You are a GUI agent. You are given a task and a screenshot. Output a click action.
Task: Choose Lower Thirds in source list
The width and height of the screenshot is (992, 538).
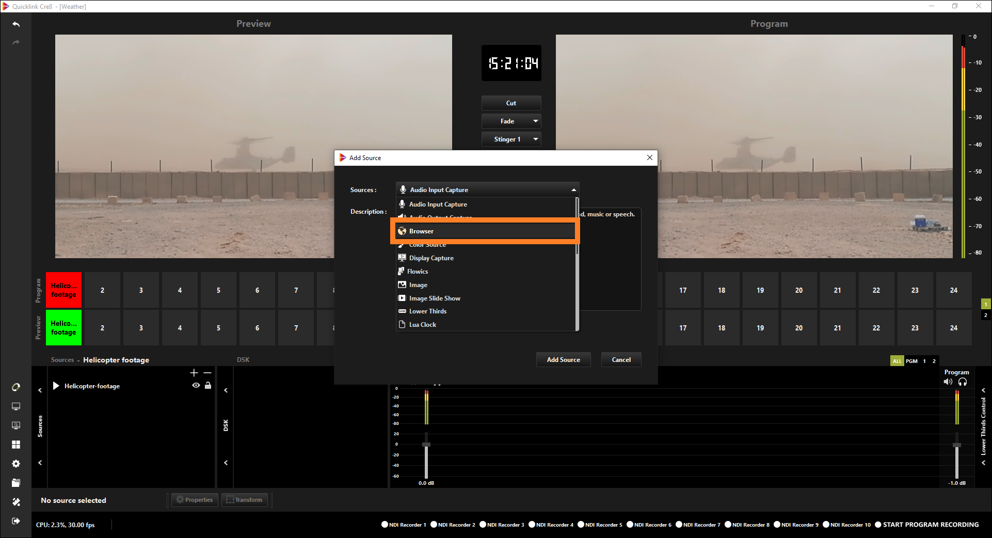click(x=428, y=311)
